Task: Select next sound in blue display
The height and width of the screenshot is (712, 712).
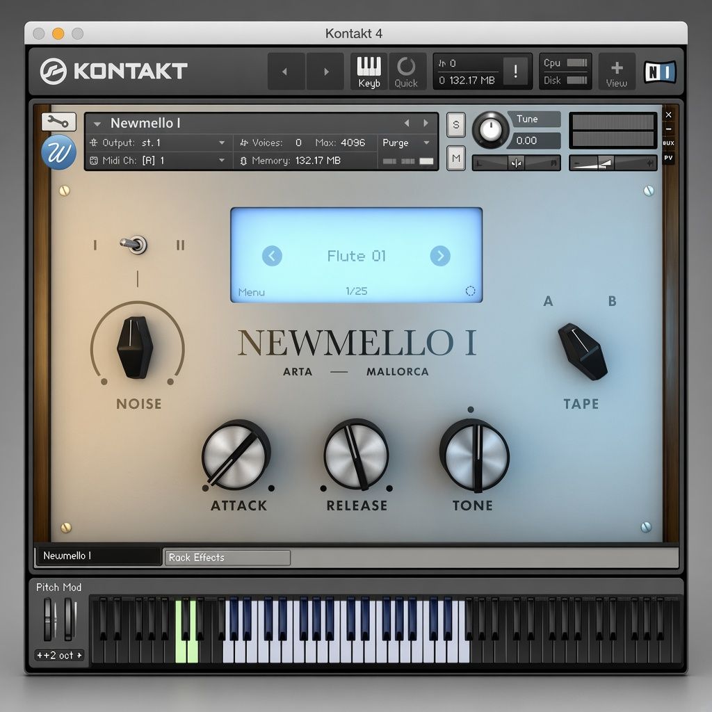Action: [x=440, y=256]
